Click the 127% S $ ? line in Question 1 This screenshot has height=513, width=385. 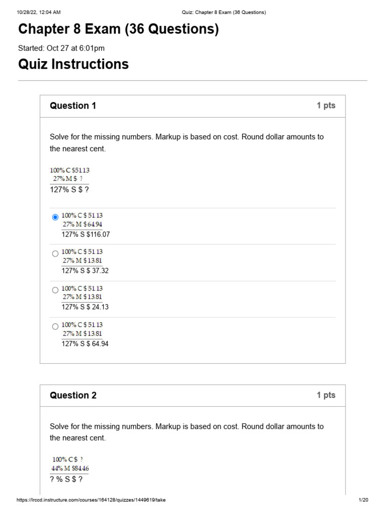pyautogui.click(x=70, y=189)
